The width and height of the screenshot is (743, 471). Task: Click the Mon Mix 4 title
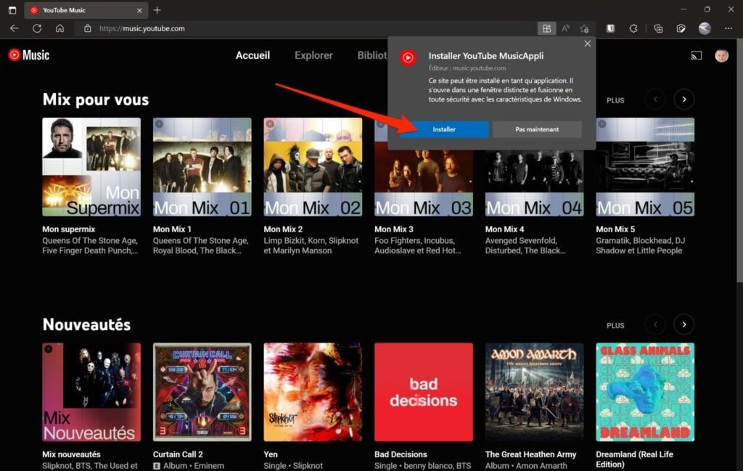click(x=505, y=229)
